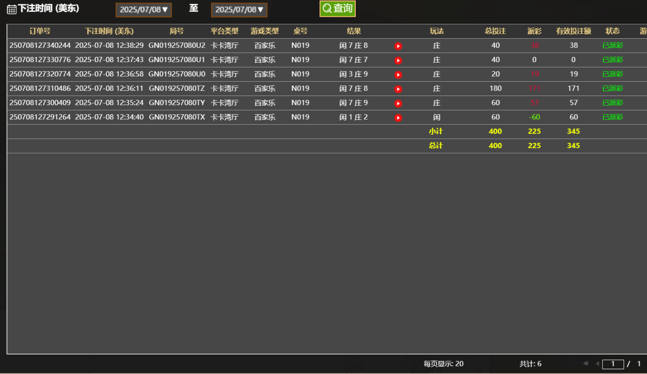Click the 订单号 column header
Image resolution: width=647 pixels, height=374 pixels.
pos(40,31)
